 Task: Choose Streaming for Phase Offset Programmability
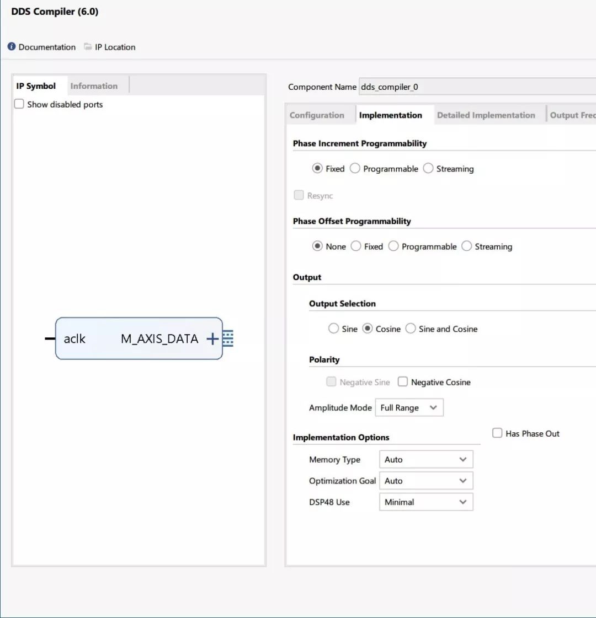coord(467,246)
